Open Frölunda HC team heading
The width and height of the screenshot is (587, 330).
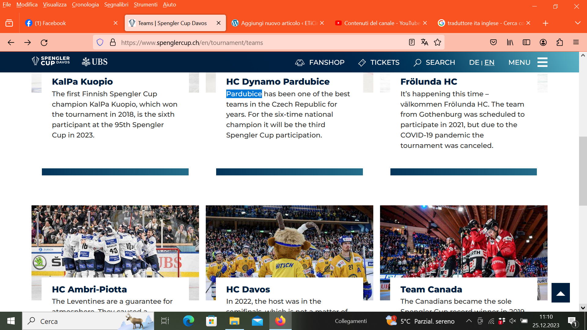429,82
